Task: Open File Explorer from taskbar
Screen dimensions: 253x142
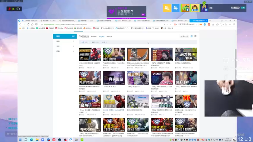Action: click(x=37, y=139)
